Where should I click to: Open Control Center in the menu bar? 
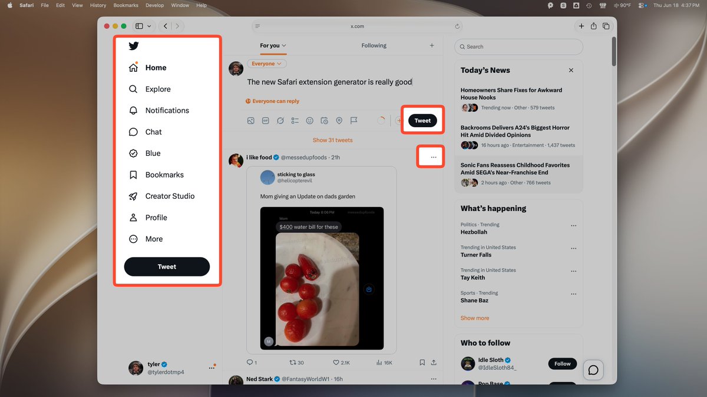(642, 5)
